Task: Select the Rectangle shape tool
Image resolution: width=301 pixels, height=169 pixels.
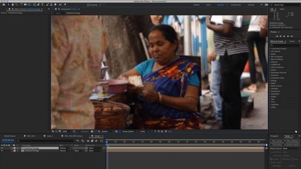Action: click(x=34, y=5)
